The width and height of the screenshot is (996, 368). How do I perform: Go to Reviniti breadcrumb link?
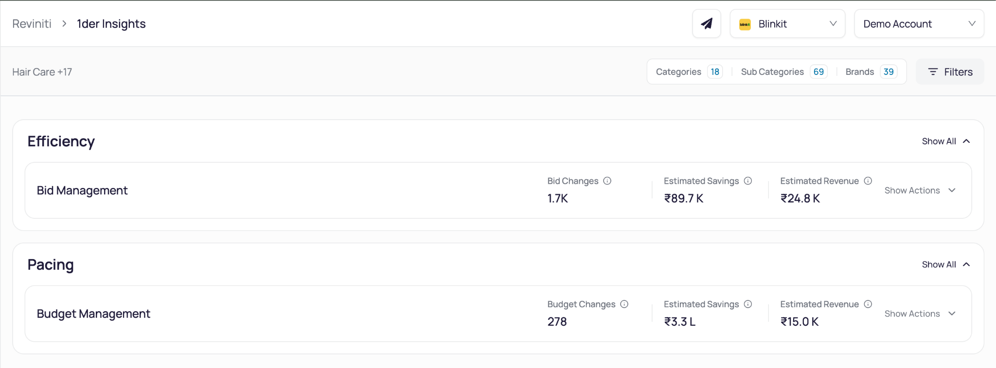(x=32, y=24)
